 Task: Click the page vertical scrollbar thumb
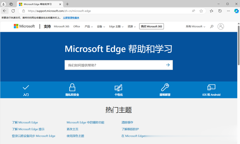[x=238, y=46]
